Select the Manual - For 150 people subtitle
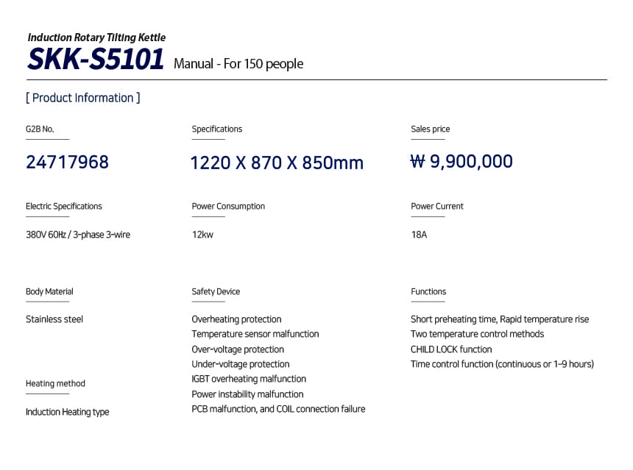The height and width of the screenshot is (470, 633). click(x=238, y=64)
